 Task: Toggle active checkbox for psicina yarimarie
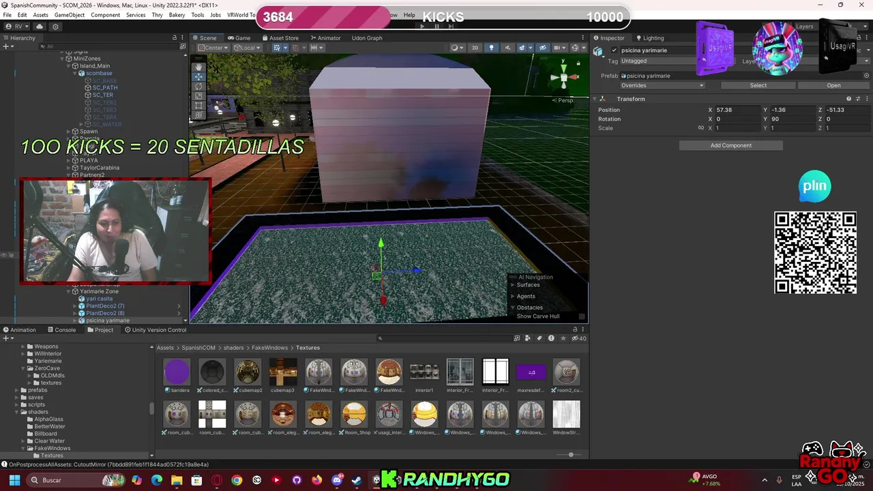[615, 50]
